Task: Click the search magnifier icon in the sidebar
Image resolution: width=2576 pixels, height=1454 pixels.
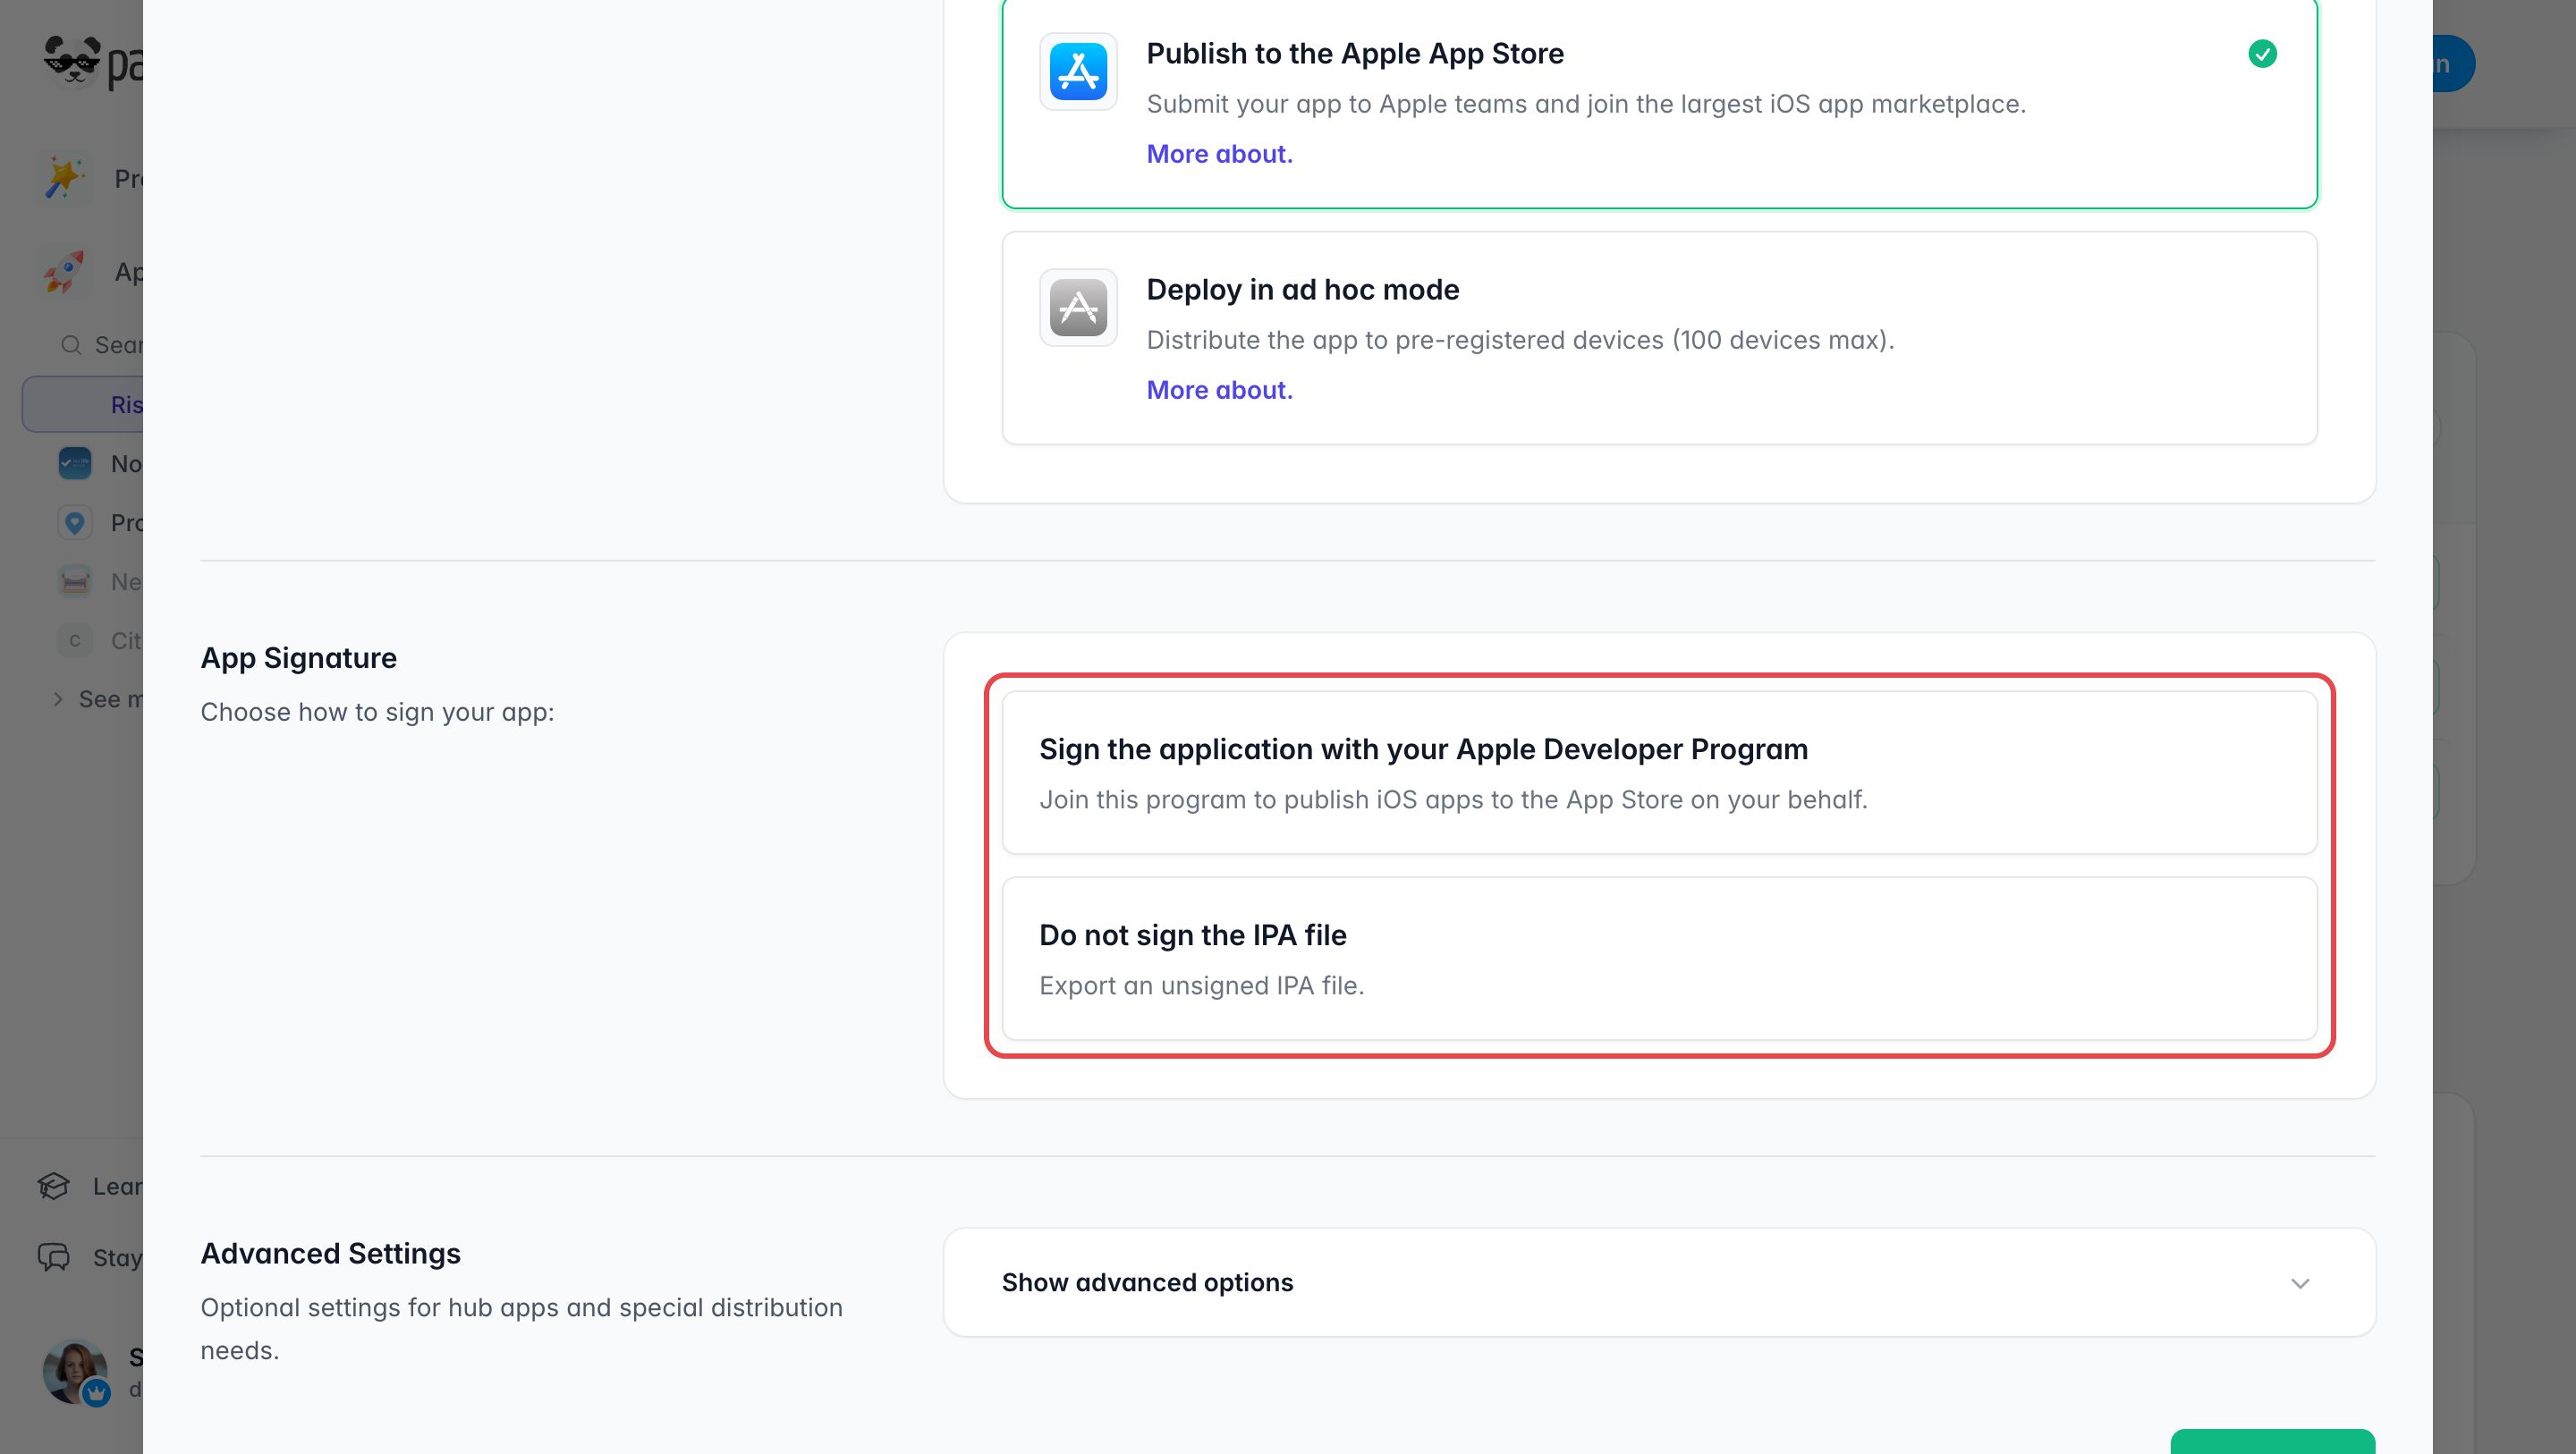Action: [71, 345]
